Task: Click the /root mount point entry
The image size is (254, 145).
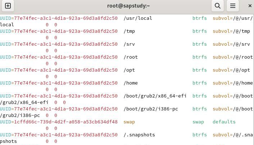Action: coord(131,57)
